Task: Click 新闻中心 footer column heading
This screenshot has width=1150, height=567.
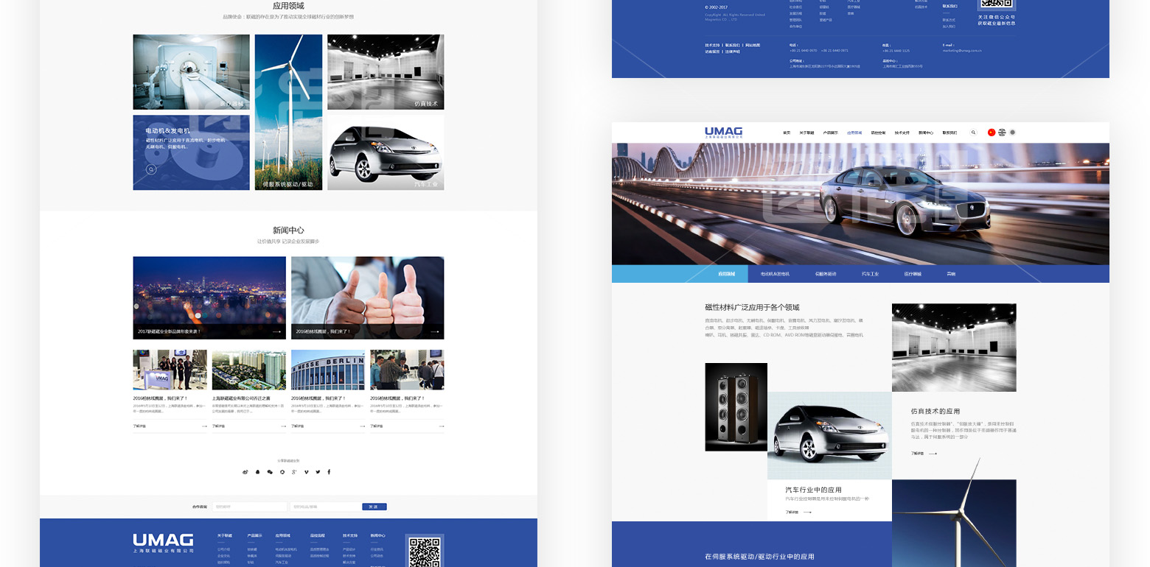Action: [x=377, y=535]
